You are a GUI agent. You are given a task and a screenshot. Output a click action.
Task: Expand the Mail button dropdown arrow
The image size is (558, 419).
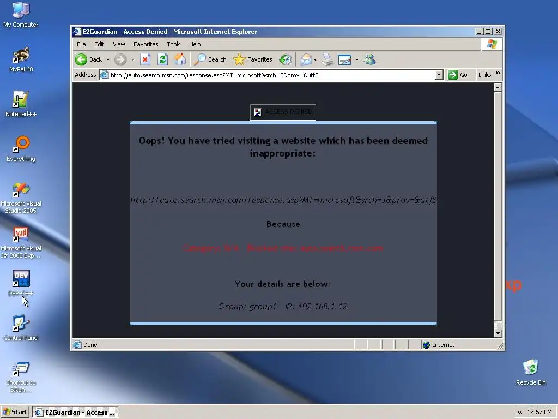[316, 59]
